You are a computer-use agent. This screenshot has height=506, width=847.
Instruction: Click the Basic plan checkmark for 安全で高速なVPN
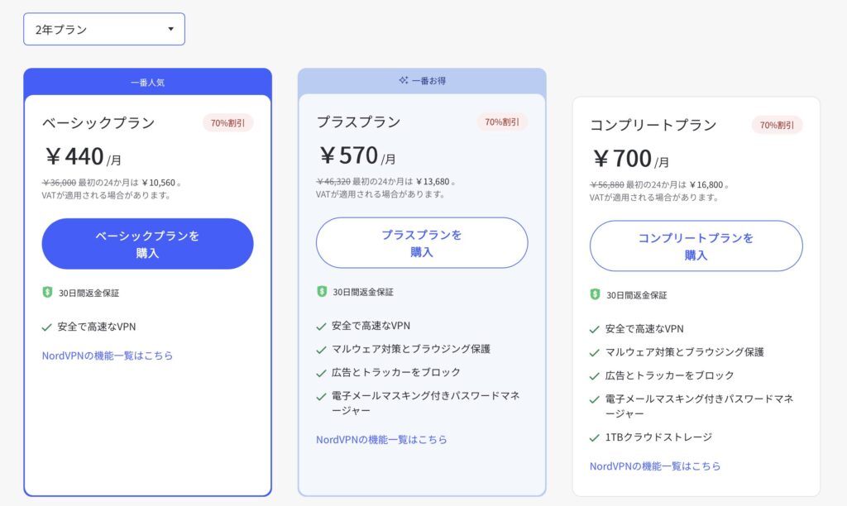47,327
